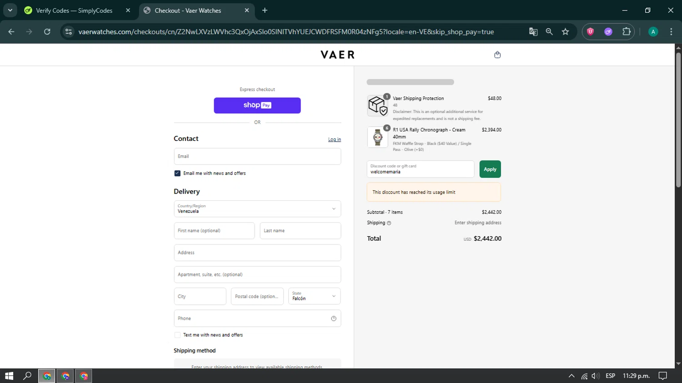Click the Postal code field
This screenshot has height=383, width=682.
point(257,296)
